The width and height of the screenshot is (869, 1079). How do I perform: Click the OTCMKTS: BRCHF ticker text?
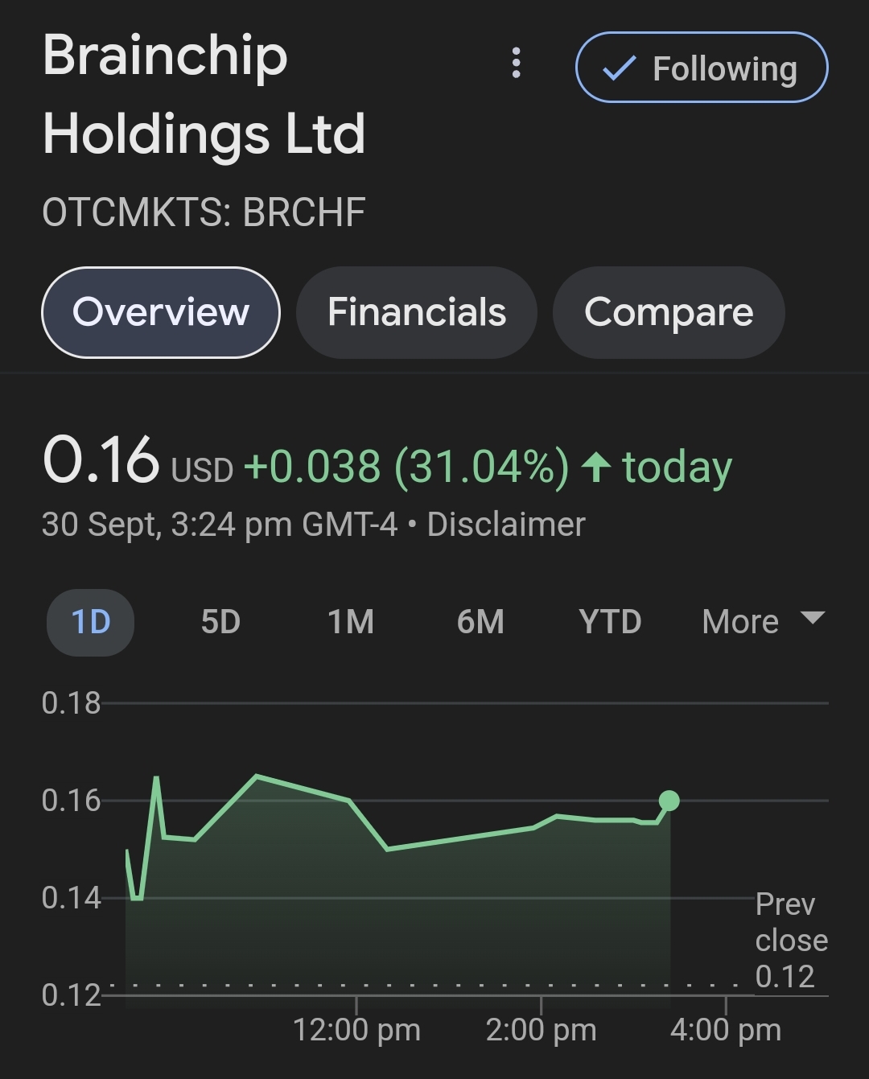pos(204,212)
